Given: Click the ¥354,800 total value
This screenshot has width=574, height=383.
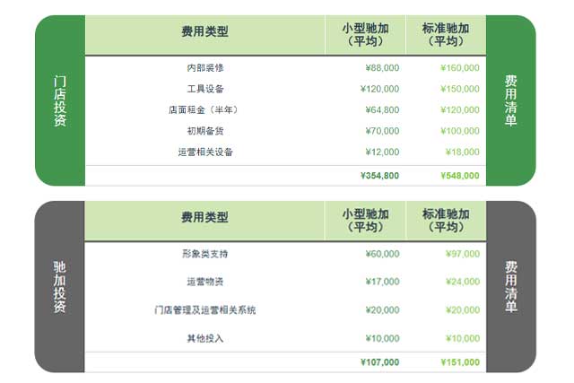Looking at the screenshot, I should tap(379, 176).
